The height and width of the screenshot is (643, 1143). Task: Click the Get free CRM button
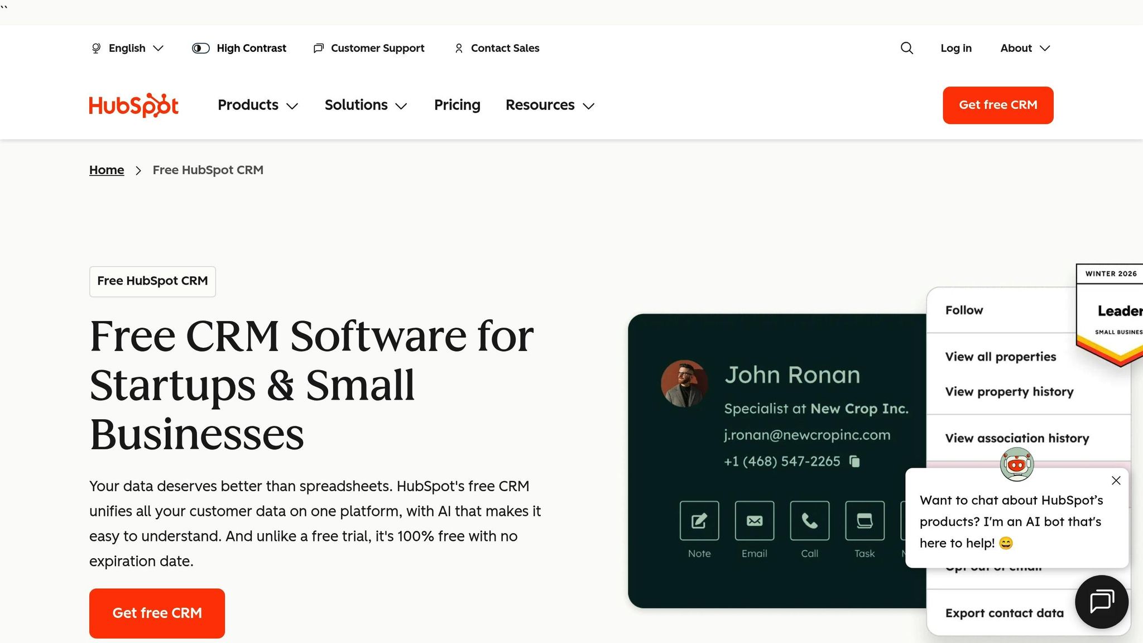click(x=998, y=105)
